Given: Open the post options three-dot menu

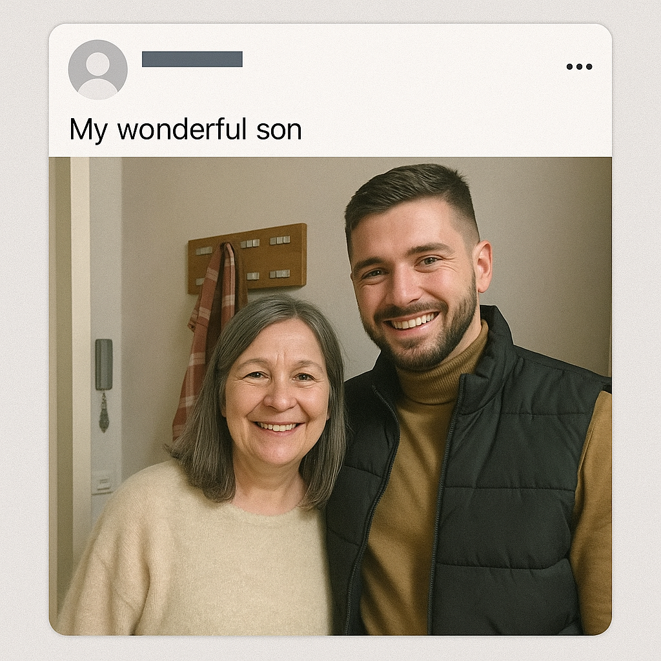Looking at the screenshot, I should point(579,66).
